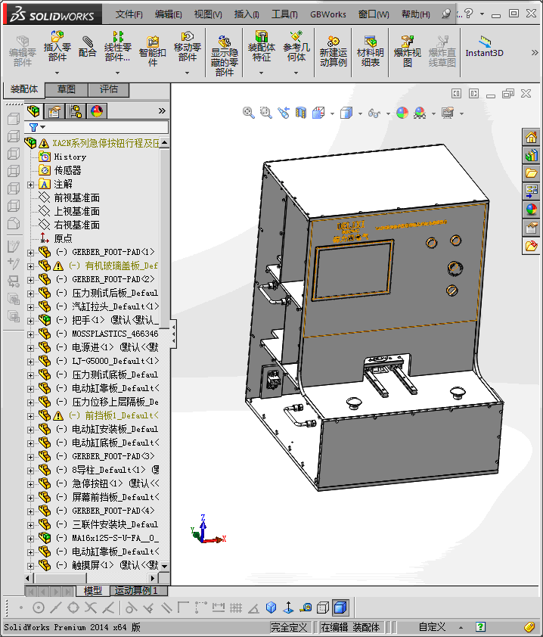Image resolution: width=543 pixels, height=637 pixels.
Task: Switch to 评估 evaluate tab
Action: point(108,89)
